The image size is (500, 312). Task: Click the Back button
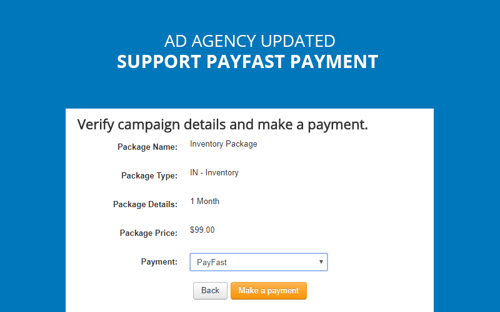pyautogui.click(x=210, y=291)
